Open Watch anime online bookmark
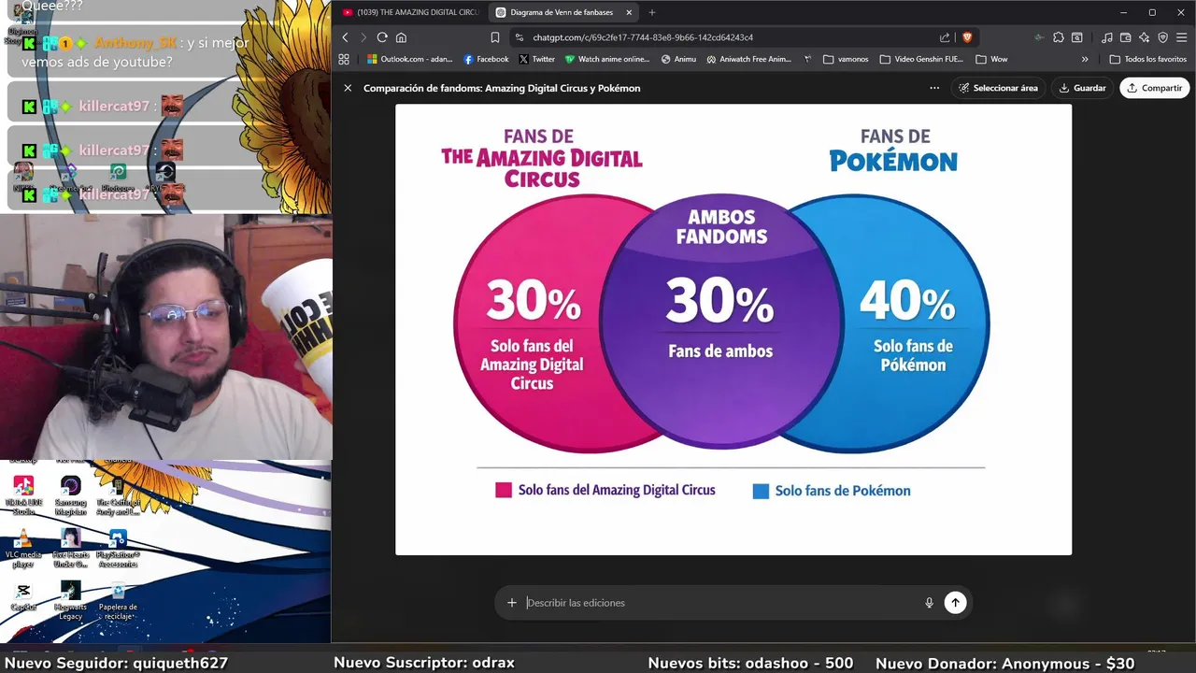Image resolution: width=1196 pixels, height=673 pixels. click(x=606, y=59)
